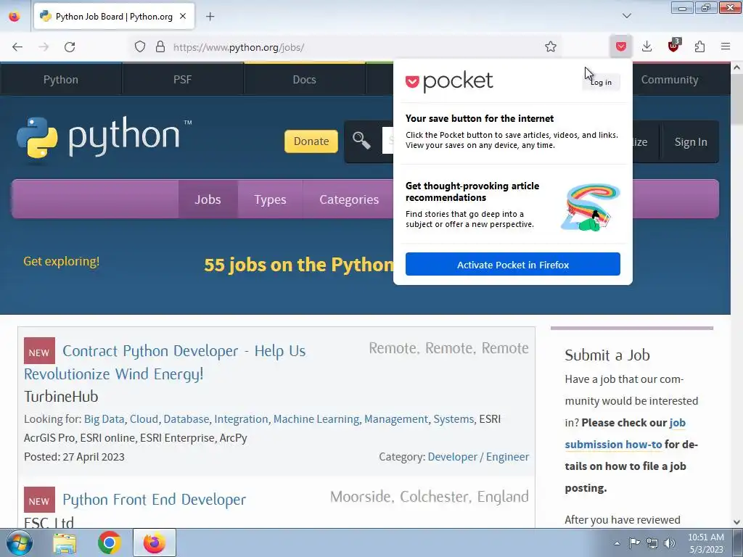Open the tracking protection shield icon
Image resolution: width=743 pixels, height=557 pixels.
pyautogui.click(x=140, y=47)
